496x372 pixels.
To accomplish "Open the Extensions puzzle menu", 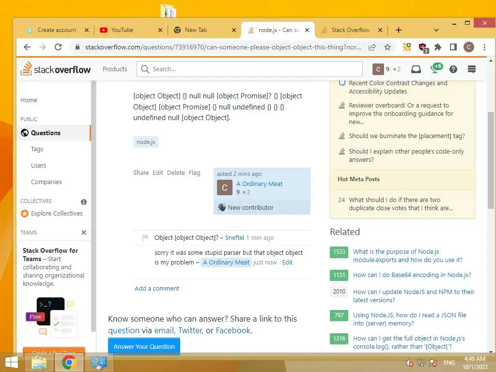I will point(438,47).
